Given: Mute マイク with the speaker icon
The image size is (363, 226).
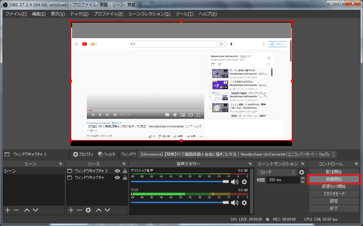Looking at the screenshot, I should pos(234,202).
